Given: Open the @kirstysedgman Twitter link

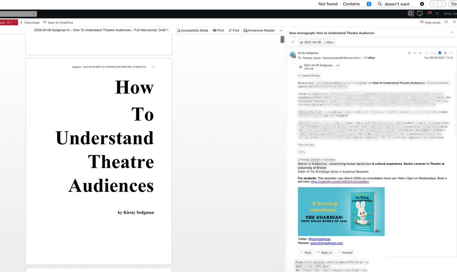Looking at the screenshot, I should 319,239.
